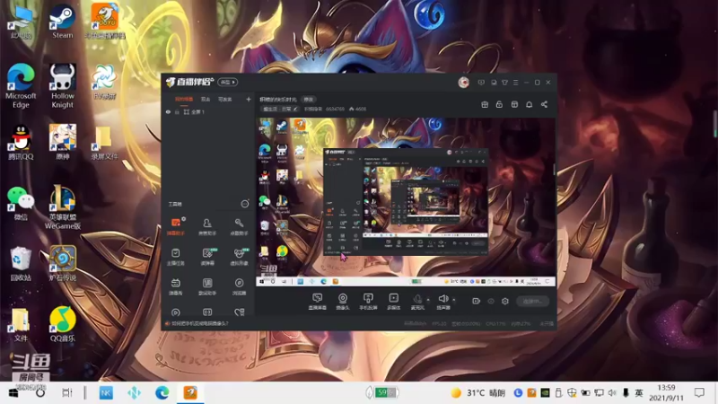Click the small window icon in title bar
The height and width of the screenshot is (404, 718).
click(494, 83)
